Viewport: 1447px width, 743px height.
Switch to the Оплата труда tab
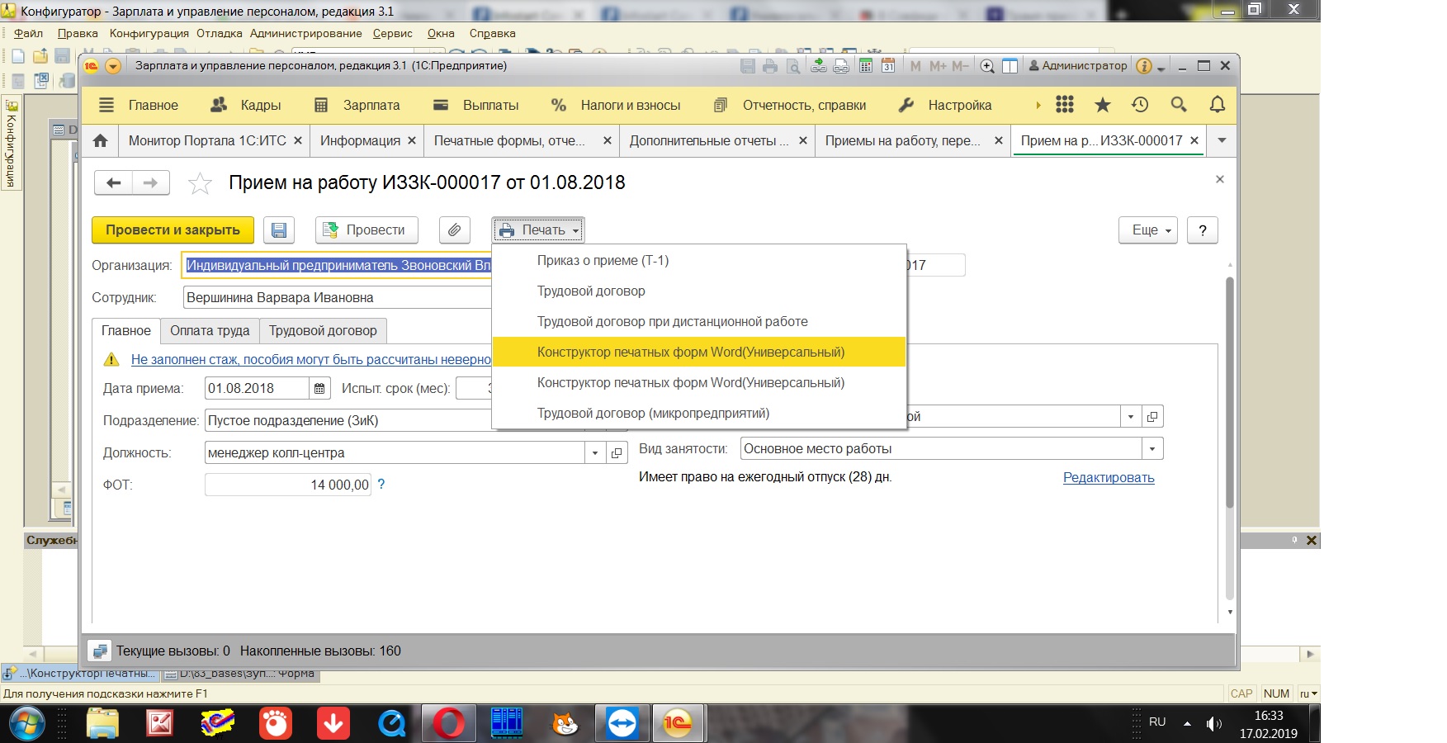click(x=210, y=330)
